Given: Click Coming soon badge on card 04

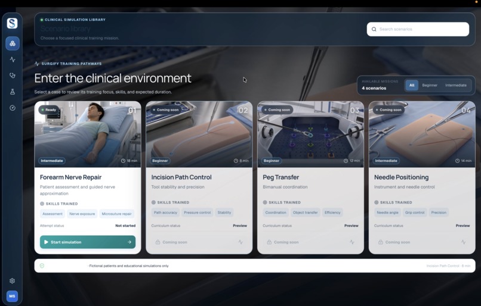Looking at the screenshot, I should [388, 110].
